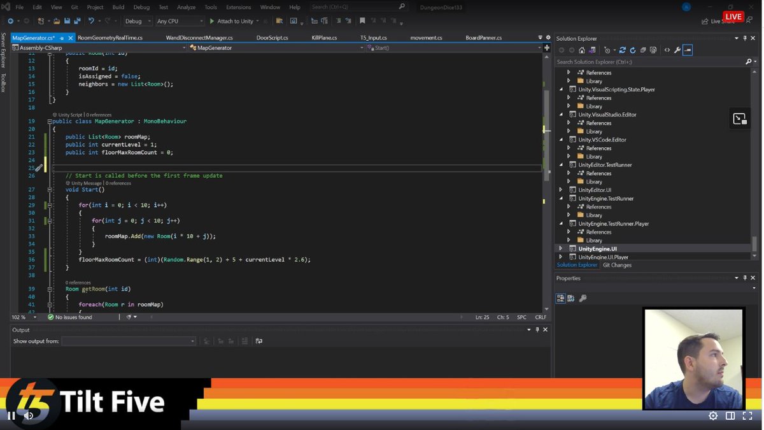
Task: Close the MapGenerator.cs tab
Action: tap(71, 38)
